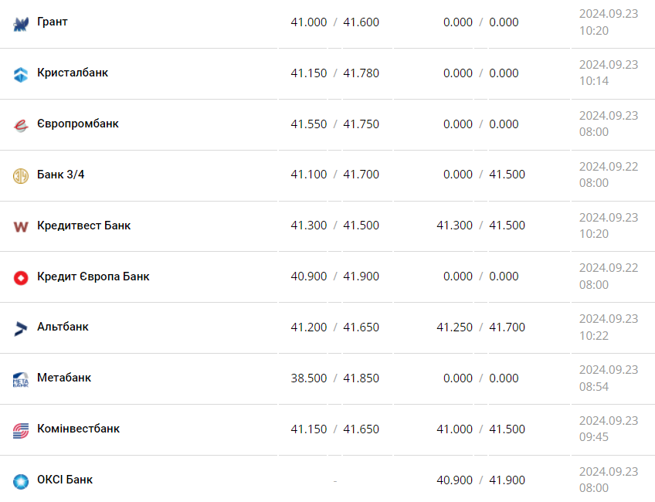Open the Кредит Європа Банк link

tap(93, 276)
